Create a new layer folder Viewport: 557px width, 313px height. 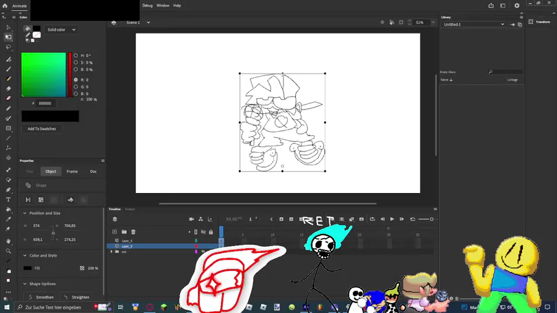tap(124, 232)
